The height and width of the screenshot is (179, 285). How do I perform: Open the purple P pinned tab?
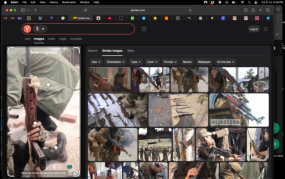51,18
